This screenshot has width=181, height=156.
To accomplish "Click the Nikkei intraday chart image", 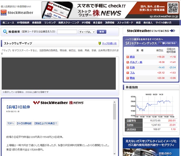I will point(152,106).
